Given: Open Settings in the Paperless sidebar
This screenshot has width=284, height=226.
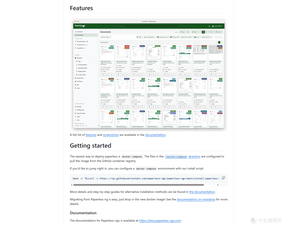Looking at the screenshot, I should click(x=78, y=107).
